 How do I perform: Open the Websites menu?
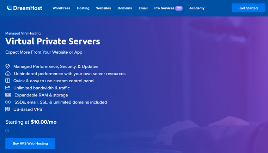[103, 8]
